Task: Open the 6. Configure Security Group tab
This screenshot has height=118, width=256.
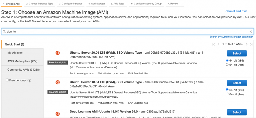Action: click(x=146, y=3)
